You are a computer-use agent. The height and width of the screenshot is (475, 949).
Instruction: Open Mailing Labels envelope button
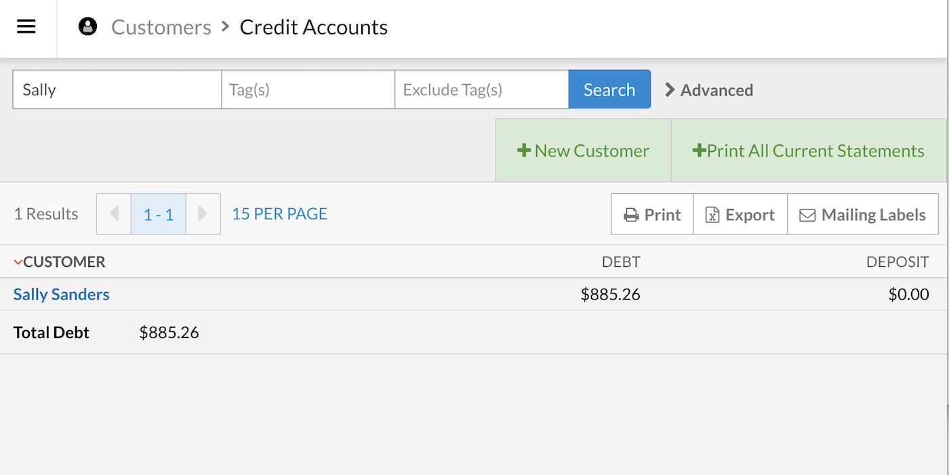click(x=862, y=215)
